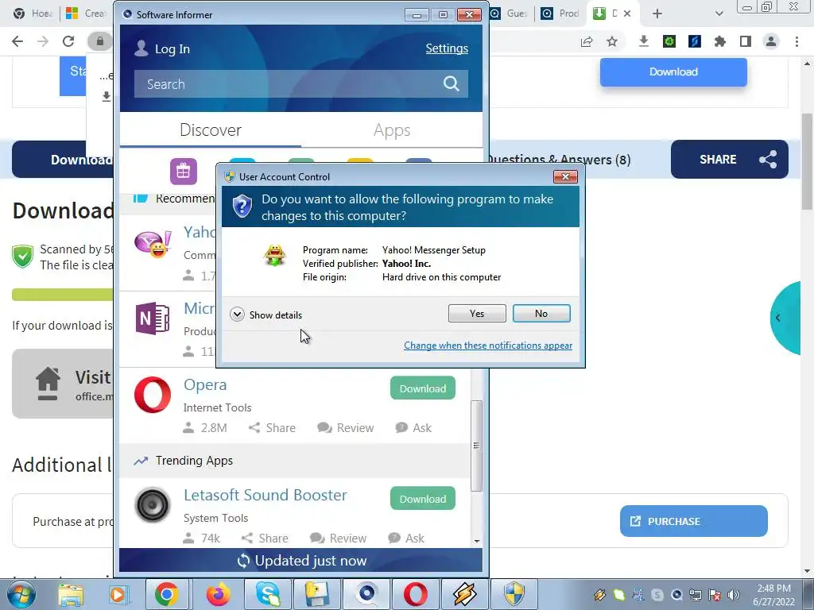Open Firefox from the taskbar
The height and width of the screenshot is (610, 814).
coord(218,594)
